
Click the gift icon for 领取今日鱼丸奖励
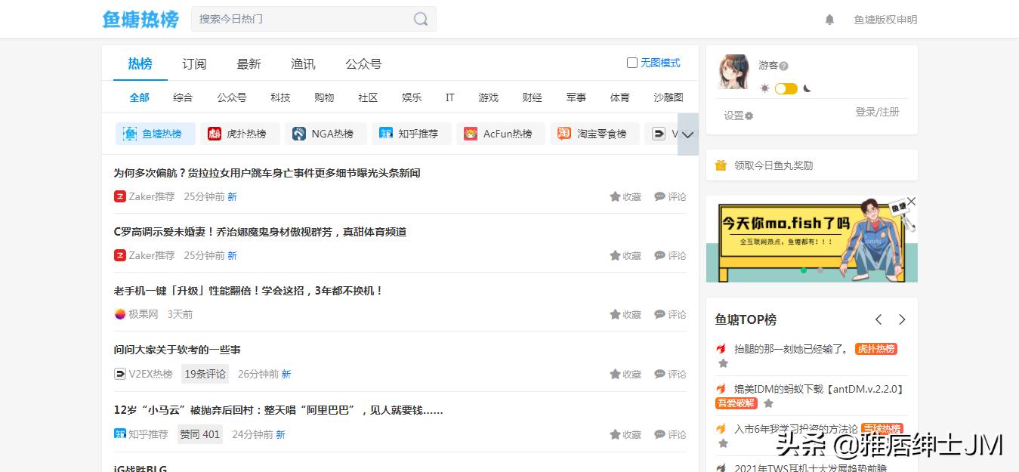[x=720, y=165]
